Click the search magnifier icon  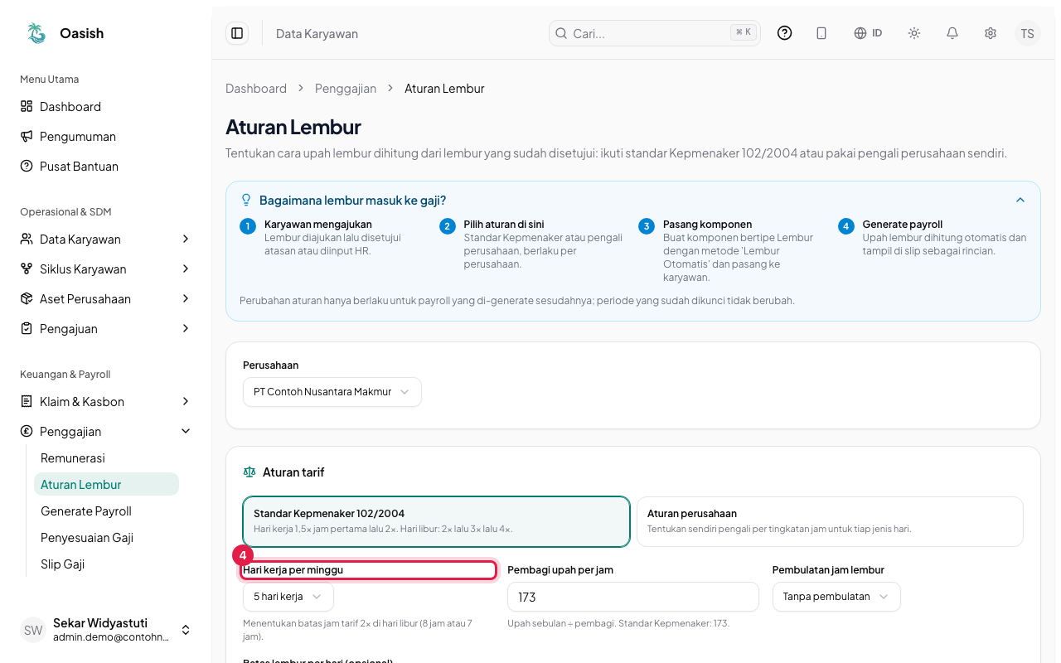coord(561,33)
